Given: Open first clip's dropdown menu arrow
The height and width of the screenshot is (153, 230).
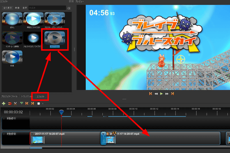Looking at the screenshot, I should tap(32, 134).
